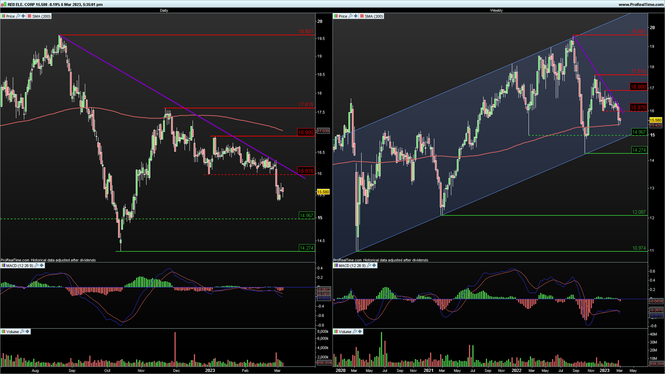The width and height of the screenshot is (665, 374).
Task: Open Daily MACD settings wrench
Action: [x=36, y=265]
